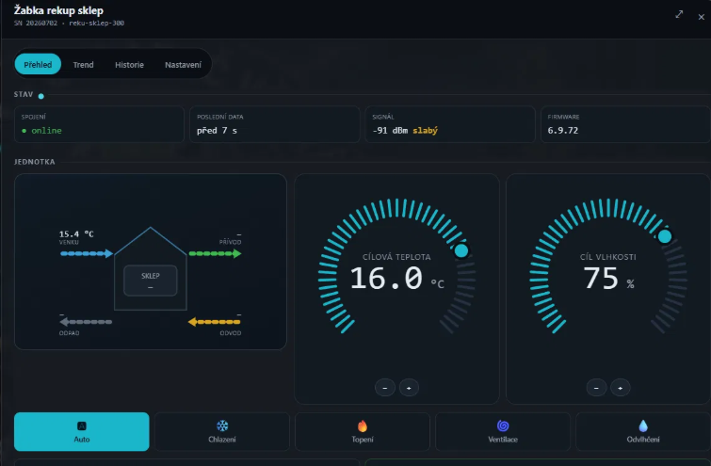Viewport: 711px width, 466px height.
Task: Click the firmware version 6.9.72
Action: (x=563, y=131)
